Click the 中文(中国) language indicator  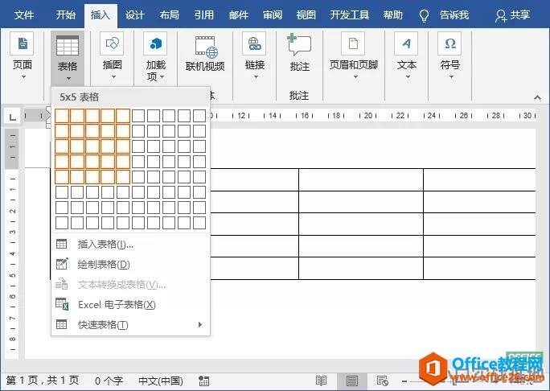(161, 381)
